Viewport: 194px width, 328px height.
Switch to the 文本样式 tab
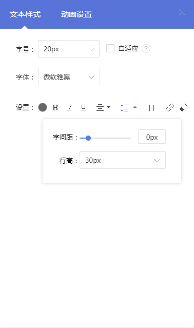pos(25,14)
